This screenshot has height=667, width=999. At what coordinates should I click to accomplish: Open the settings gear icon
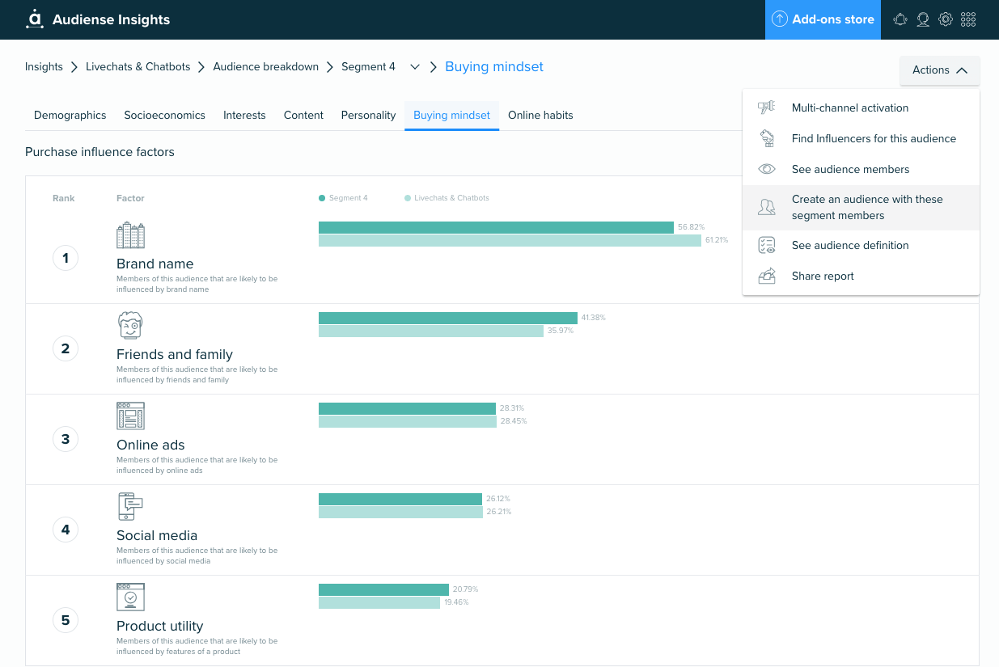tap(945, 19)
